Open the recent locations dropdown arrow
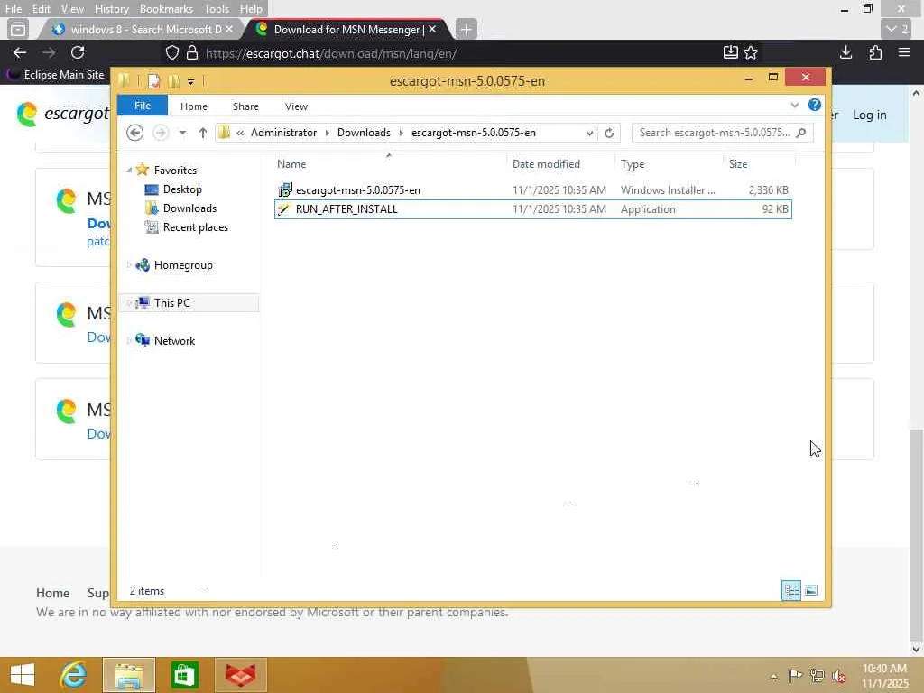The height and width of the screenshot is (693, 924). pos(182,133)
